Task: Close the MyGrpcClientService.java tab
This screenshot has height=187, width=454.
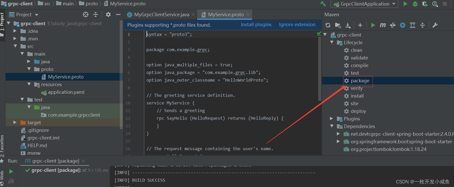Action: [193, 15]
